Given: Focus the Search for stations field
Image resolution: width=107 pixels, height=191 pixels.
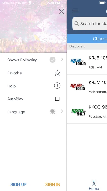Looking at the screenshot, I should pos(90,24).
